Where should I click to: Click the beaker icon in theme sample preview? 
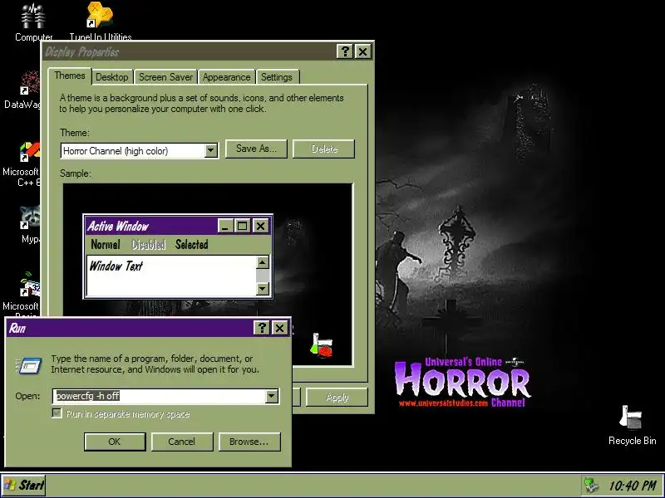coord(321,345)
